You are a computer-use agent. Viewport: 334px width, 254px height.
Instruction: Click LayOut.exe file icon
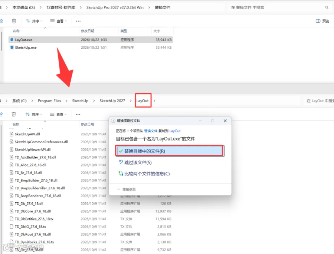tap(12, 40)
